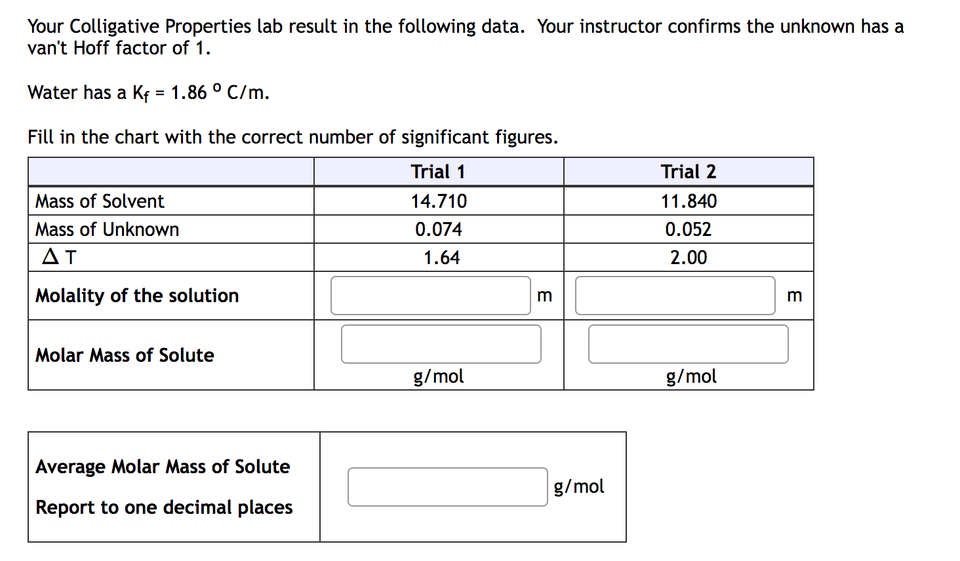Click the Trial 2 column header
960x561 pixels.
point(688,171)
